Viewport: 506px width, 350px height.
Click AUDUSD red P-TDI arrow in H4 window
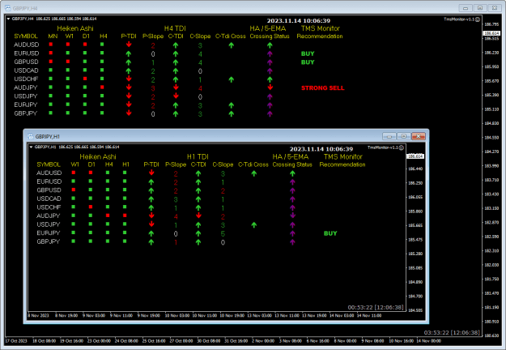pyautogui.click(x=129, y=45)
